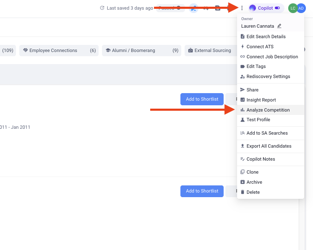Click the blue highlighted person-edit icon
This screenshot has width=313, height=250.
pyautogui.click(x=193, y=8)
